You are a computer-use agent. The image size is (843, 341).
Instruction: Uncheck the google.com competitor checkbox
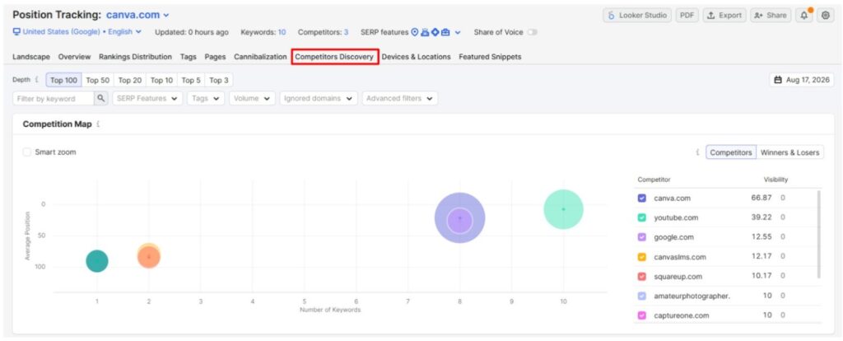point(642,237)
